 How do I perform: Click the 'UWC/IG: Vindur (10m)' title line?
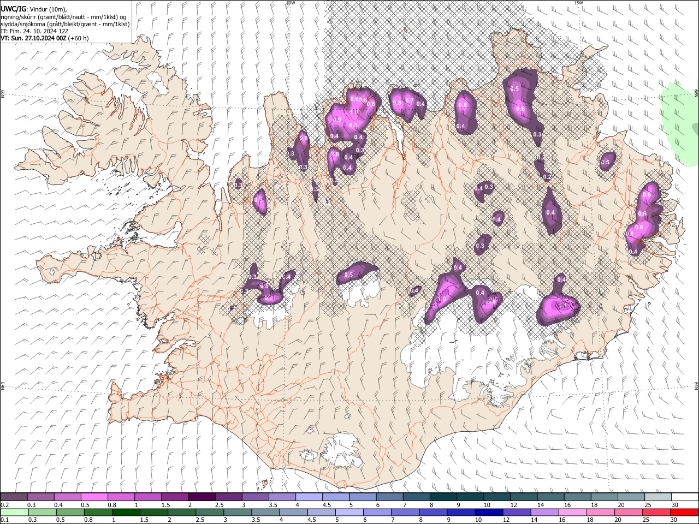pyautogui.click(x=34, y=9)
